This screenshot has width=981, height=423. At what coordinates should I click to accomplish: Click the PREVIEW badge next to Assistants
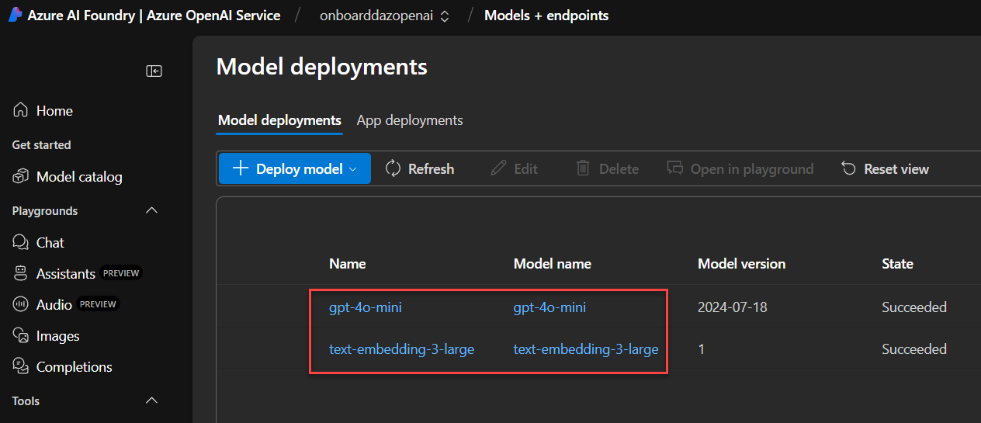click(x=121, y=273)
